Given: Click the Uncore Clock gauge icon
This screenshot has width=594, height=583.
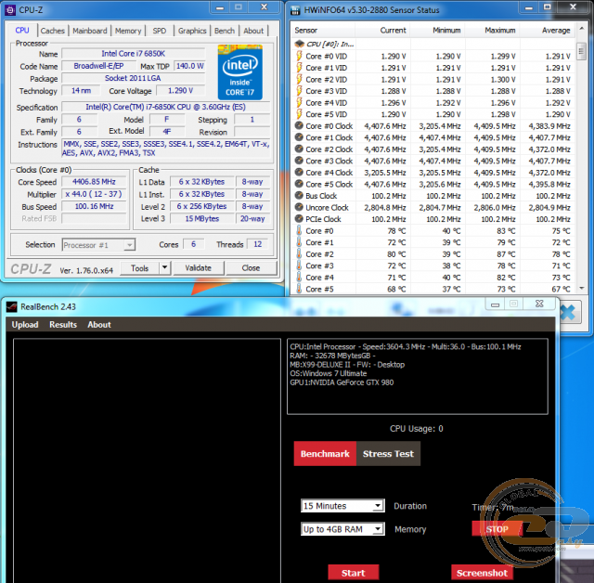Looking at the screenshot, I should click(299, 207).
